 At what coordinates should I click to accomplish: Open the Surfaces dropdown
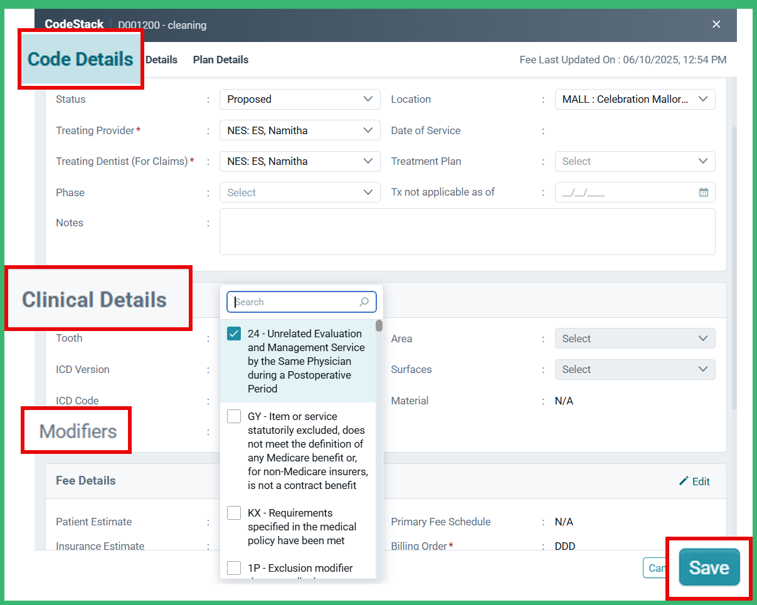click(635, 369)
